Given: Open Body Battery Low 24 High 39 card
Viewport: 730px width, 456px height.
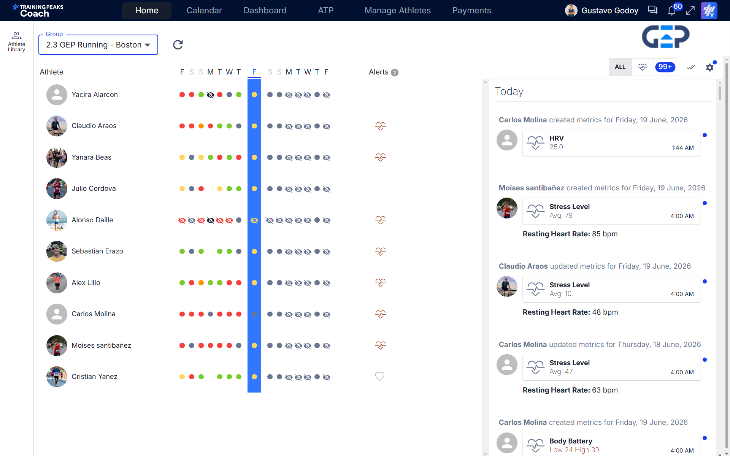Looking at the screenshot, I should tap(611, 445).
